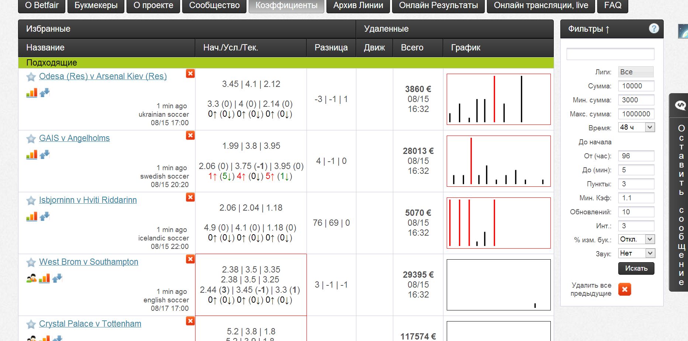This screenshot has width=688, height=341.
Task: Star the Odesa (Res) v Arsenal Kiev match
Action: click(31, 77)
